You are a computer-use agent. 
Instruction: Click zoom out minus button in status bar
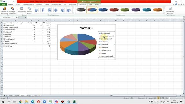pos(170,98)
